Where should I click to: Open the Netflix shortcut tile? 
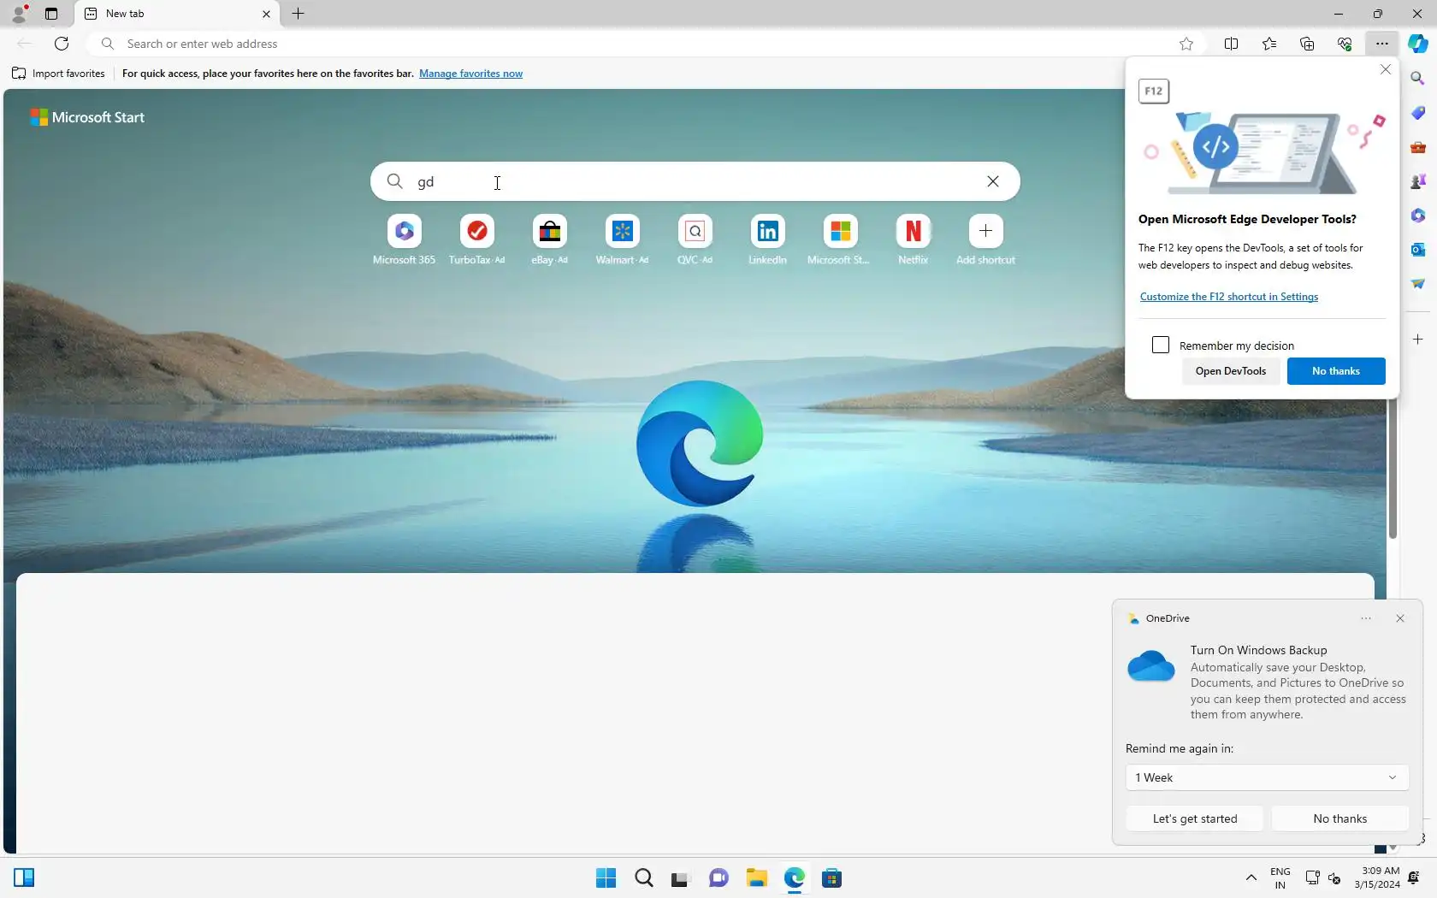pos(913,231)
